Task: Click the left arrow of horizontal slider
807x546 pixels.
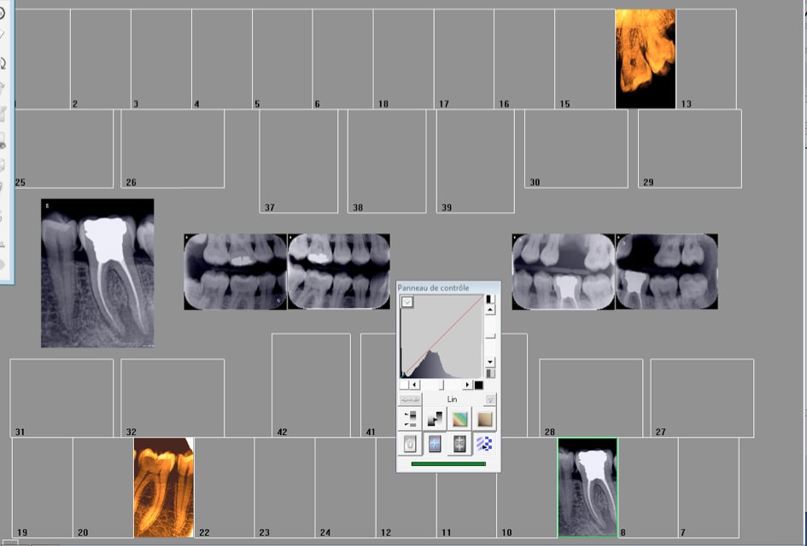Action: click(414, 385)
